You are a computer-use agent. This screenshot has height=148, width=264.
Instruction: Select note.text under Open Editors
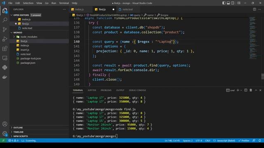(27, 28)
